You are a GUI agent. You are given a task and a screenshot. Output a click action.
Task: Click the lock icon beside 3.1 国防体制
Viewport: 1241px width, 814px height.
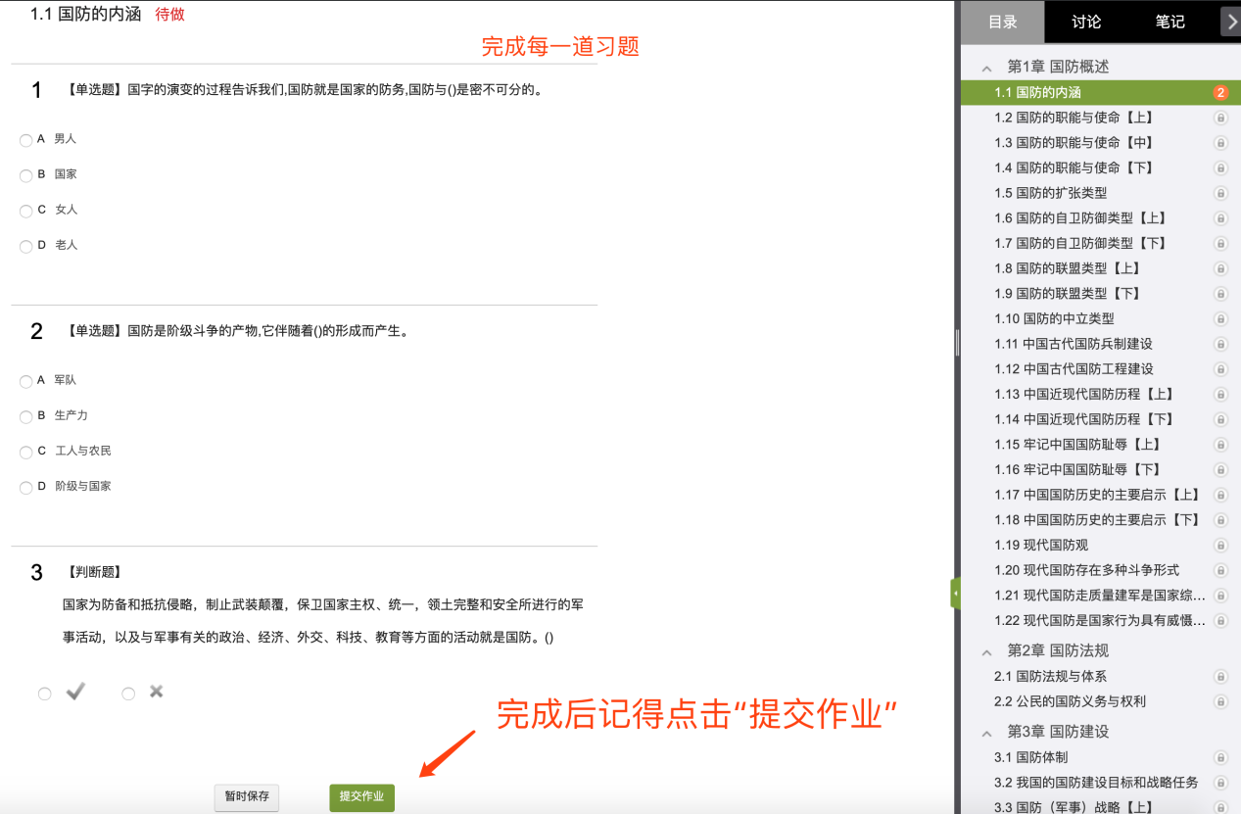click(1220, 757)
